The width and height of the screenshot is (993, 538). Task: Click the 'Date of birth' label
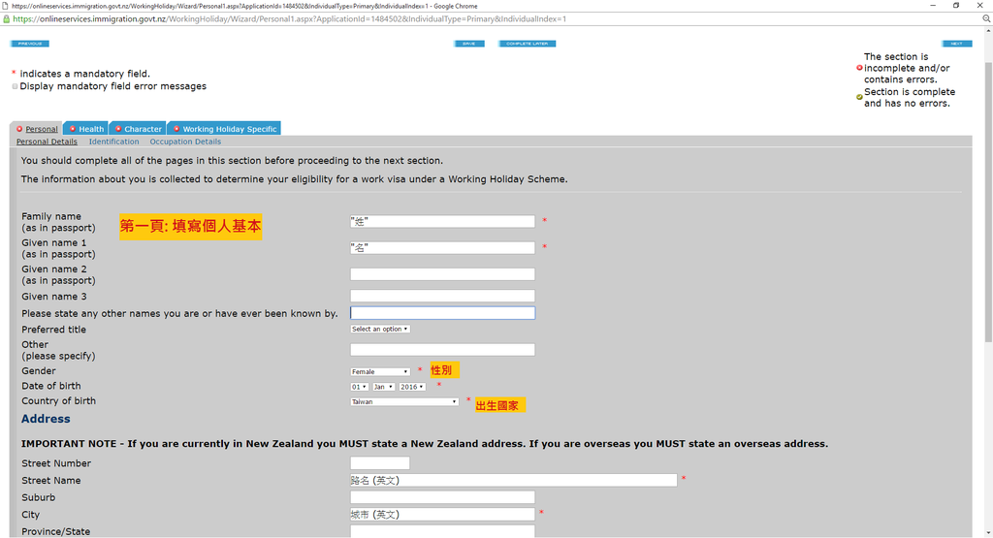[51, 386]
